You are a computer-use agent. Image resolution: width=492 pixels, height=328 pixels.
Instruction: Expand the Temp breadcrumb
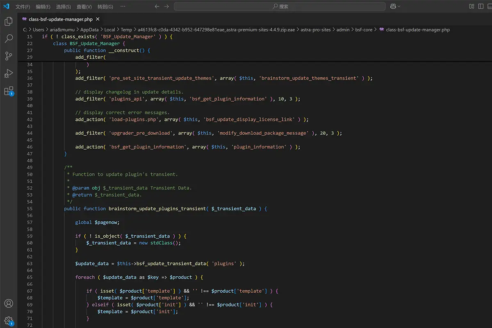tap(126, 30)
